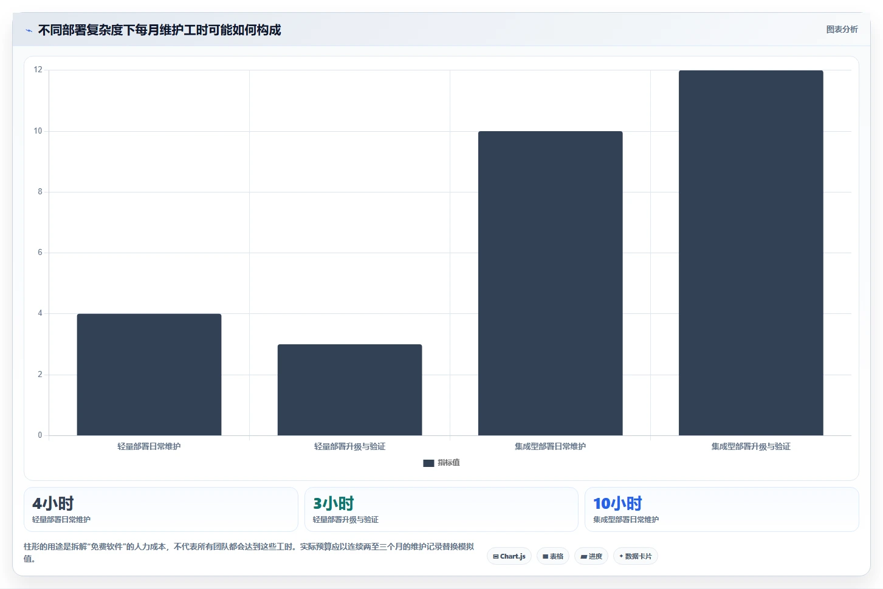Click the 集成型部署日常维护 caption under 10小时
The height and width of the screenshot is (589, 883).
click(x=626, y=520)
